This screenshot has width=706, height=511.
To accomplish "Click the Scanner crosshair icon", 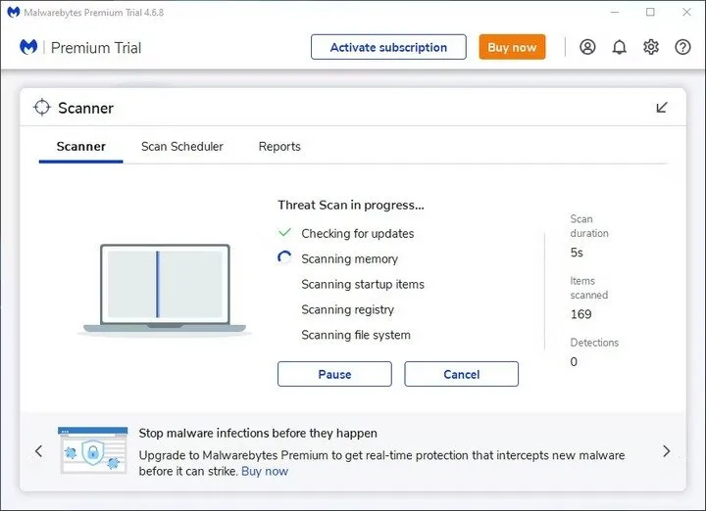I will coord(42,108).
